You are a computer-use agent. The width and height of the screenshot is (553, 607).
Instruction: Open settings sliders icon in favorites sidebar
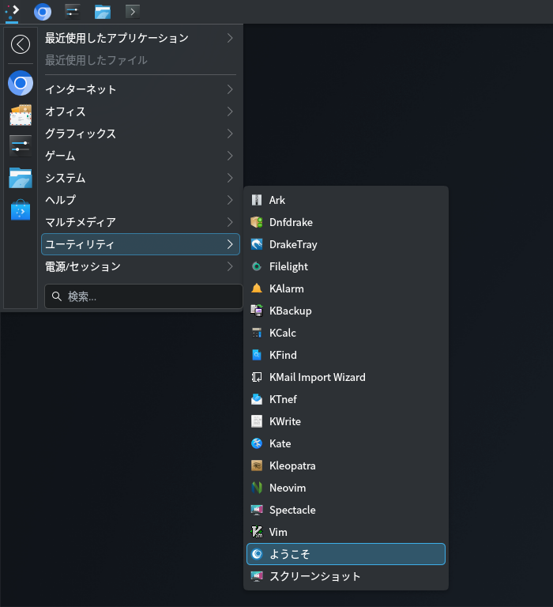tap(21, 146)
